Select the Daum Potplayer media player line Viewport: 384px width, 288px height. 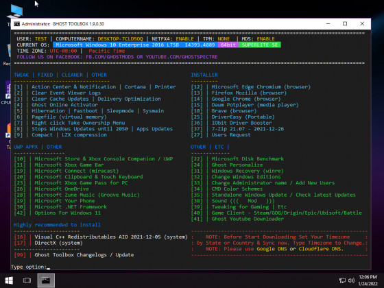(245, 105)
